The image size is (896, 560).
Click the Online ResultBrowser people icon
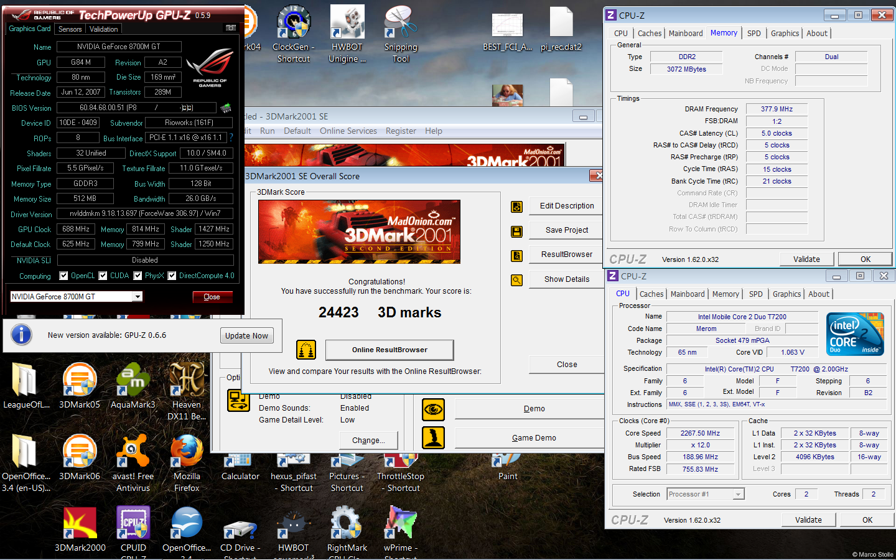point(306,350)
